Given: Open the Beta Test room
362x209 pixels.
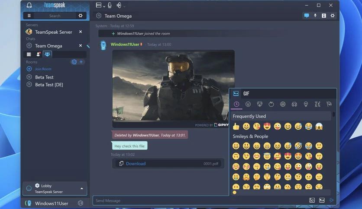Looking at the screenshot, I should click(44, 77).
